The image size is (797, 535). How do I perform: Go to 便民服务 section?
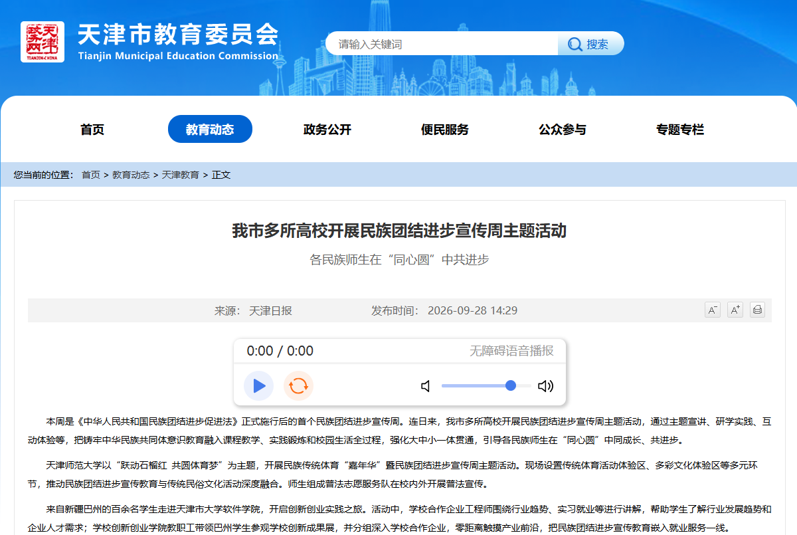(x=445, y=130)
